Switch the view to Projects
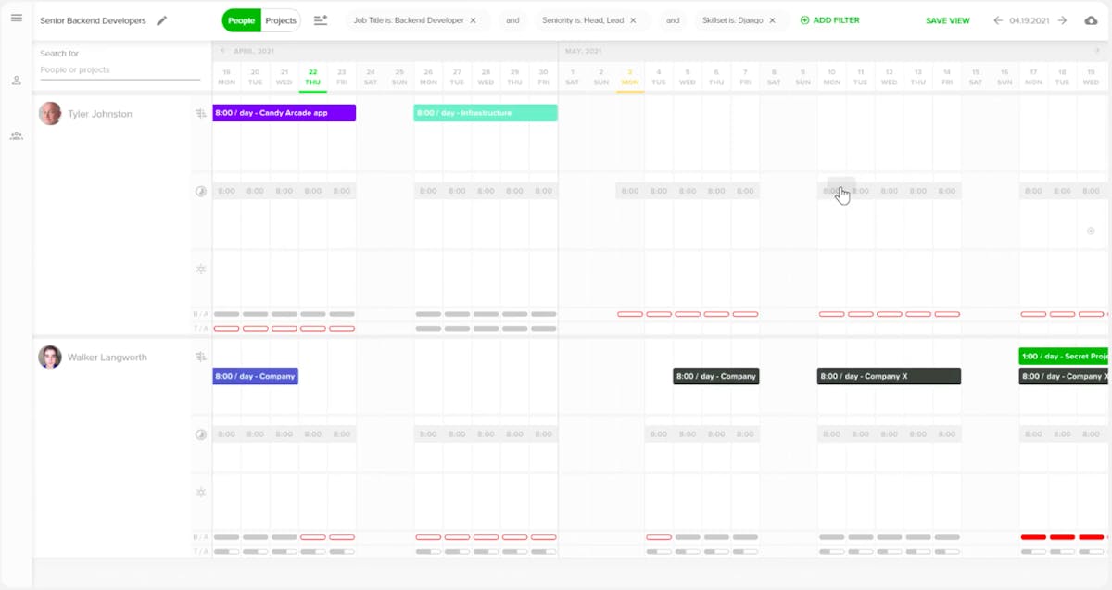 click(281, 19)
